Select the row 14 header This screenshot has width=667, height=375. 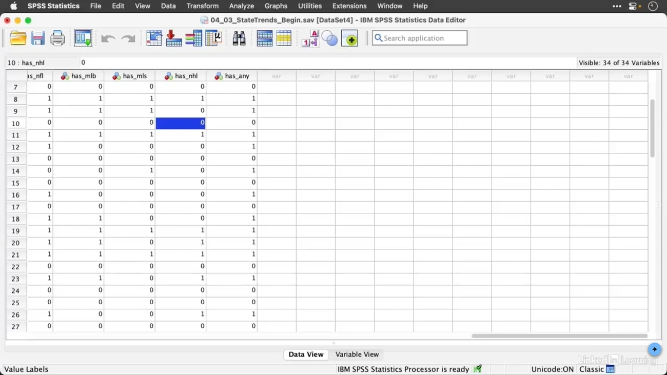pos(16,171)
